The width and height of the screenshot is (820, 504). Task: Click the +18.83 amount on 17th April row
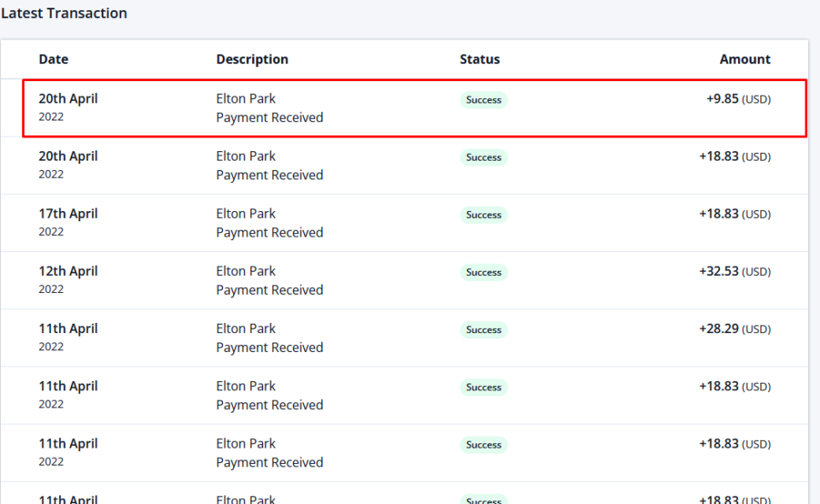pyautogui.click(x=734, y=214)
